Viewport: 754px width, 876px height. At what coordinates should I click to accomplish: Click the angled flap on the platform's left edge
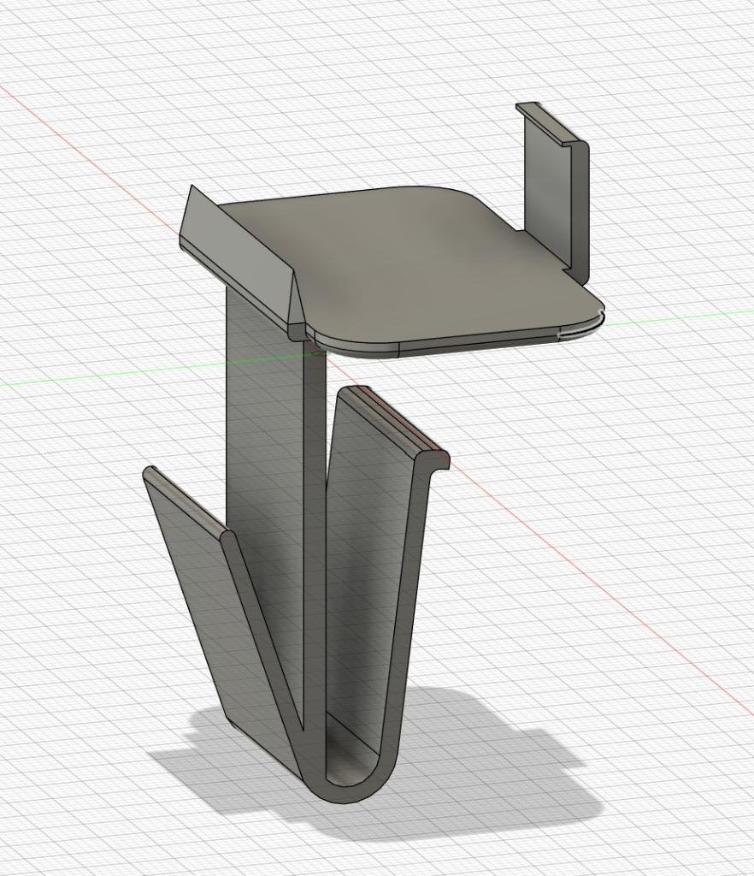point(241,263)
